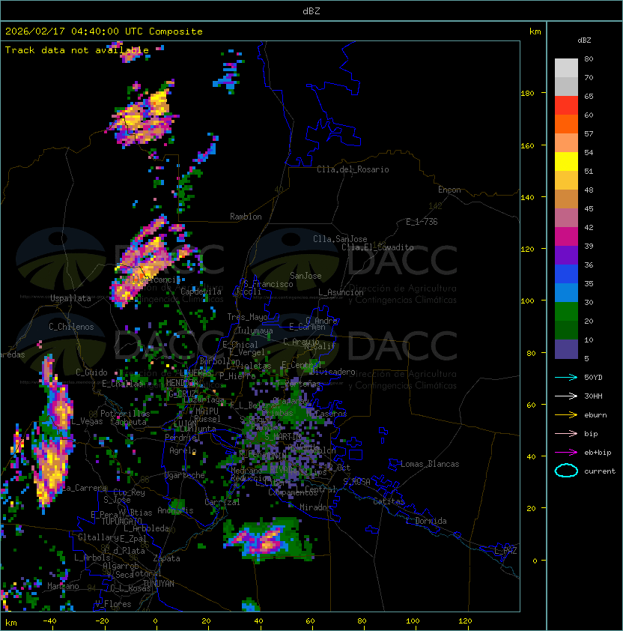Viewport: 623px width, 631px height.
Task: Click the 'dBZ' title at top center
Action: (x=311, y=10)
